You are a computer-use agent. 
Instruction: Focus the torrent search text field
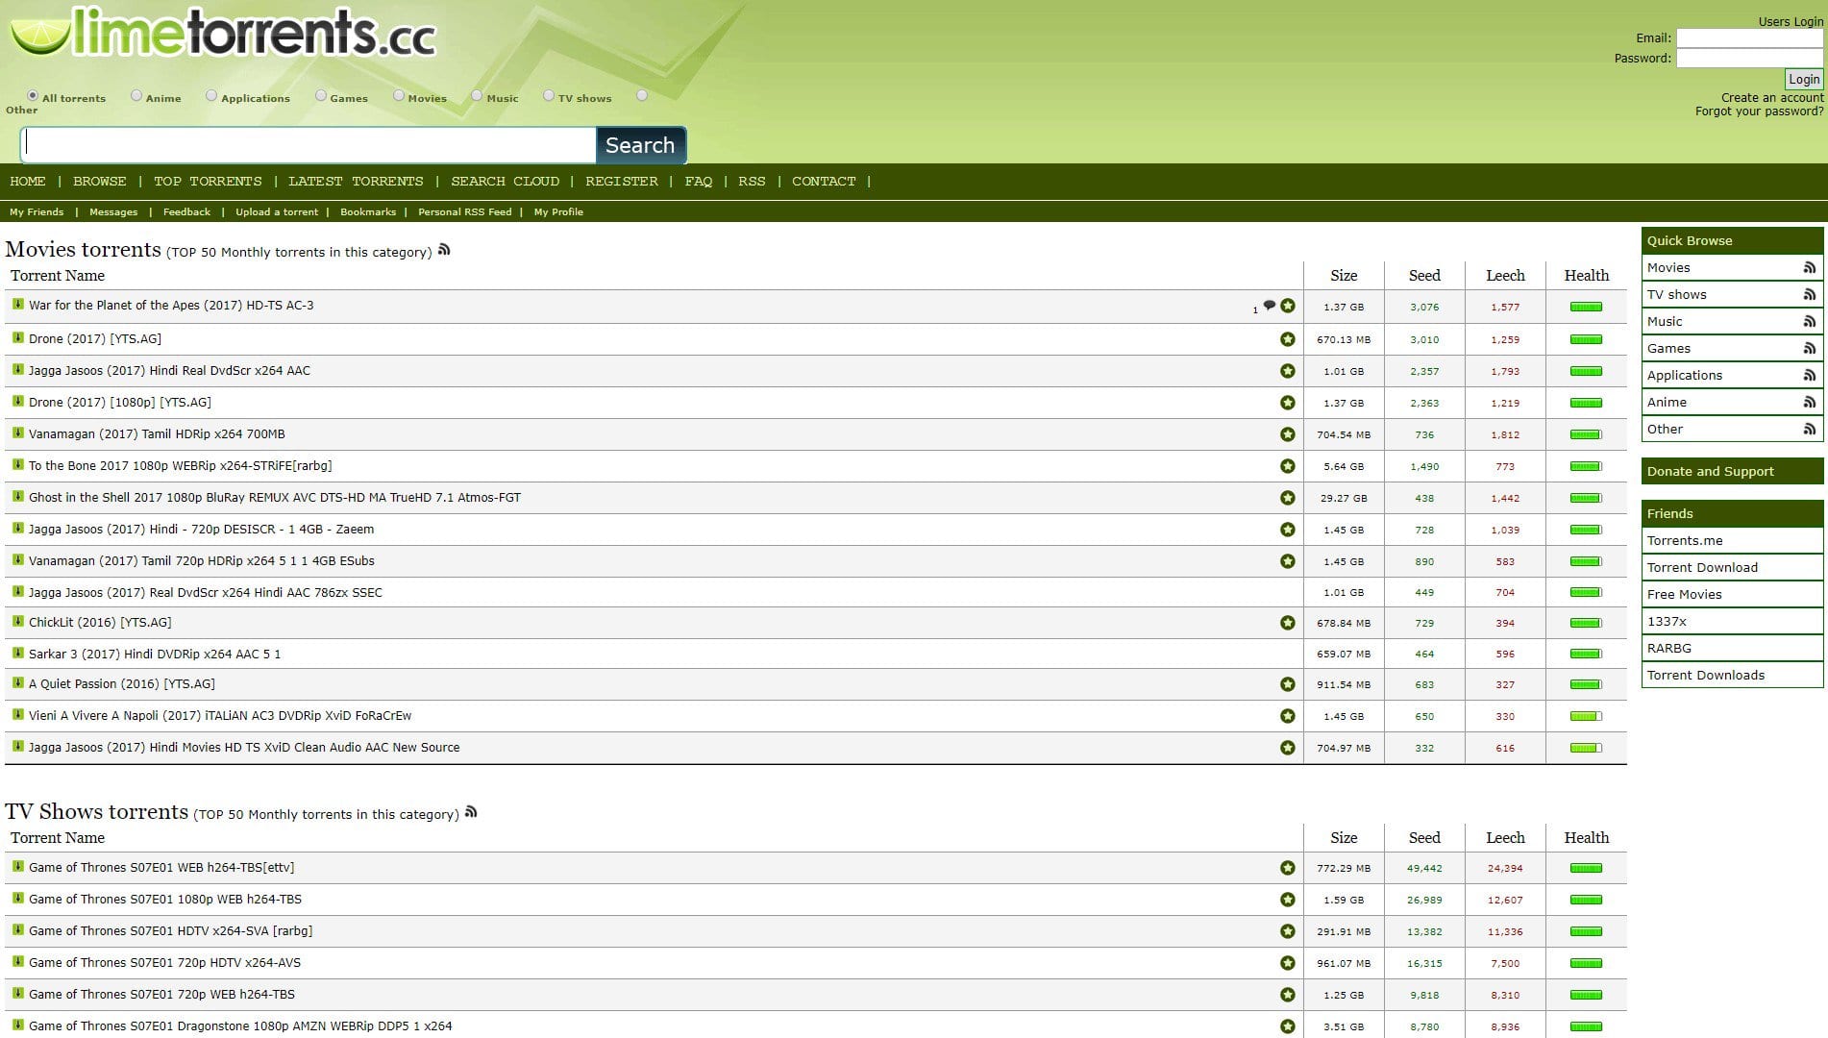point(309,145)
